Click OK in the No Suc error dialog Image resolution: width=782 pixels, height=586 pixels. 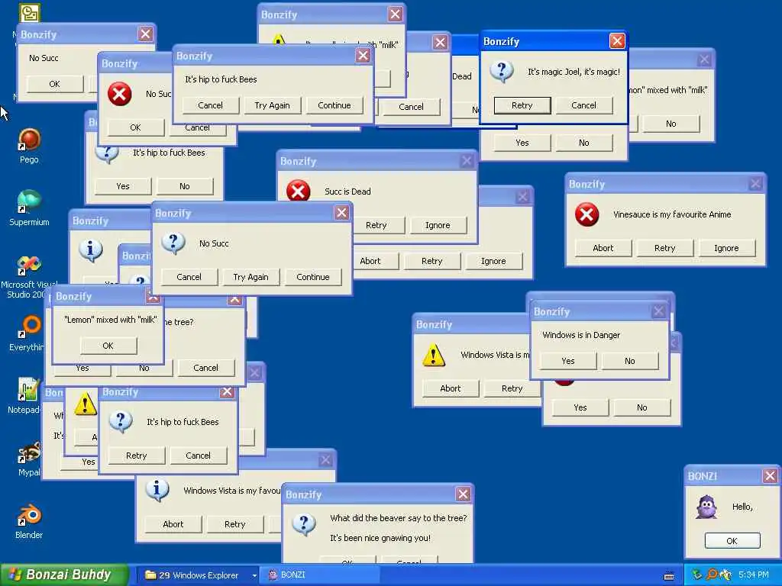136,127
